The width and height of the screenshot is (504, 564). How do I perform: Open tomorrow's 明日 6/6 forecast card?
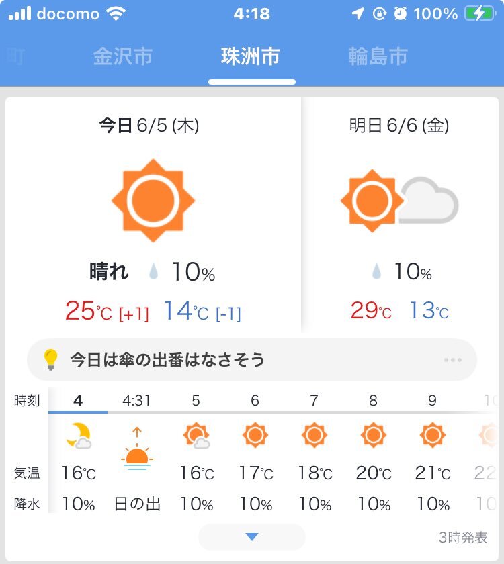click(399, 126)
